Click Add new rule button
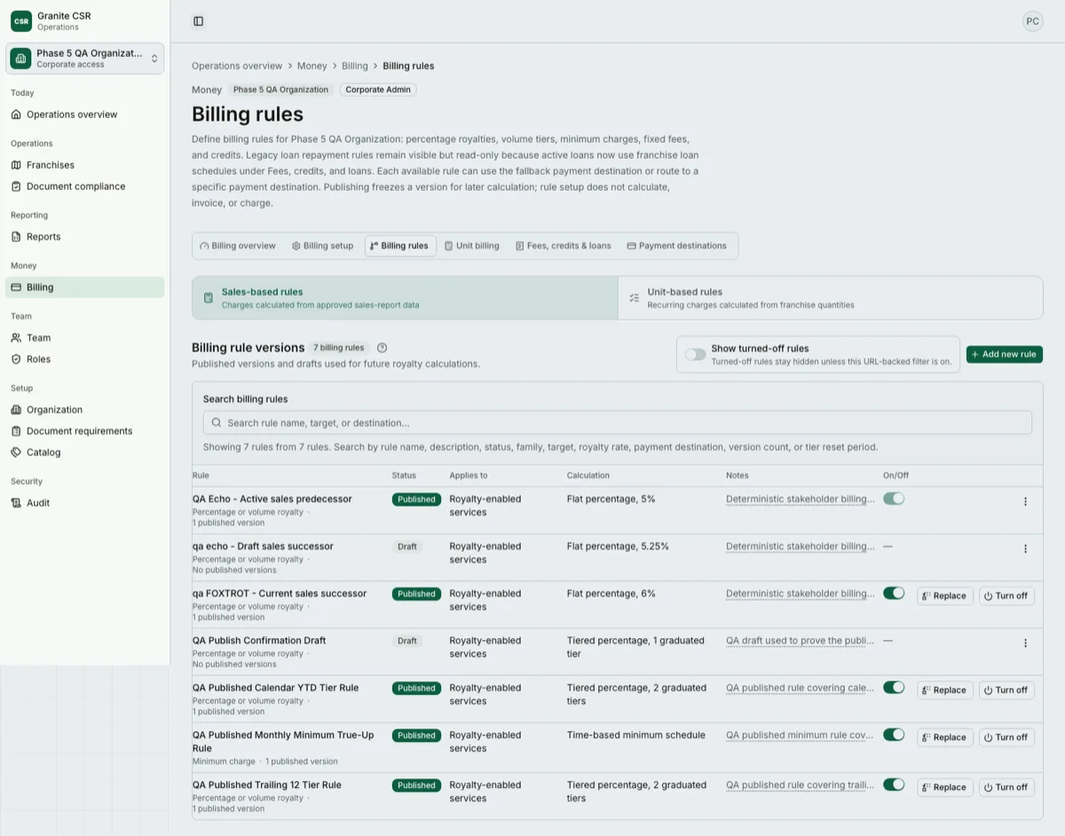Viewport: 1065px width, 836px height. click(x=1005, y=354)
